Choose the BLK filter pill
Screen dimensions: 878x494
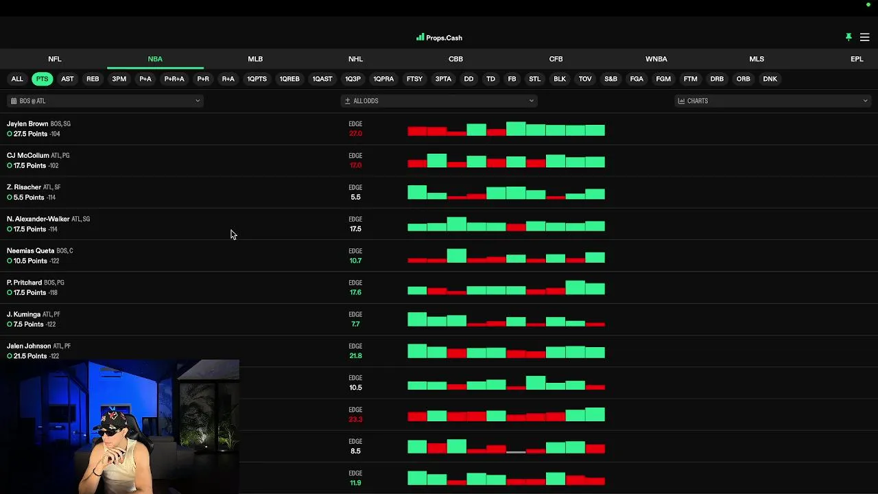[x=560, y=79]
